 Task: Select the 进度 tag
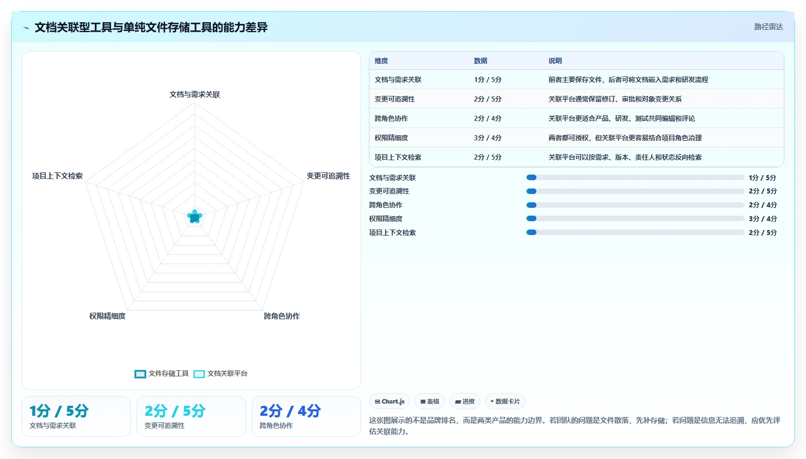[x=465, y=401]
